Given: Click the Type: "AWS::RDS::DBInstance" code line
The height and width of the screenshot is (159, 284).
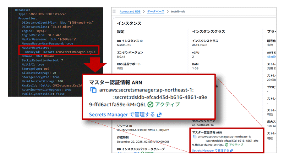Looking at the screenshot, I should (42, 14).
